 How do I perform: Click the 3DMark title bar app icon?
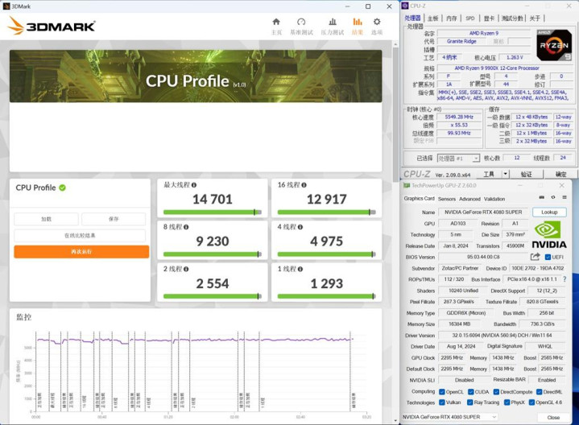pyautogui.click(x=6, y=6)
